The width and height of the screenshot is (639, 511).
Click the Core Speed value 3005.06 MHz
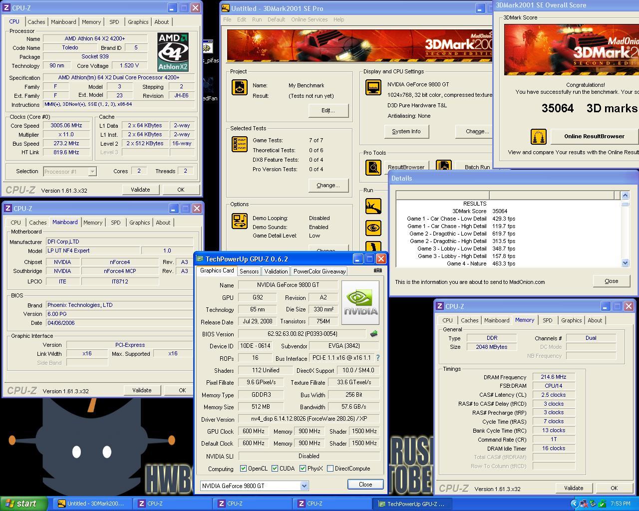(66, 126)
